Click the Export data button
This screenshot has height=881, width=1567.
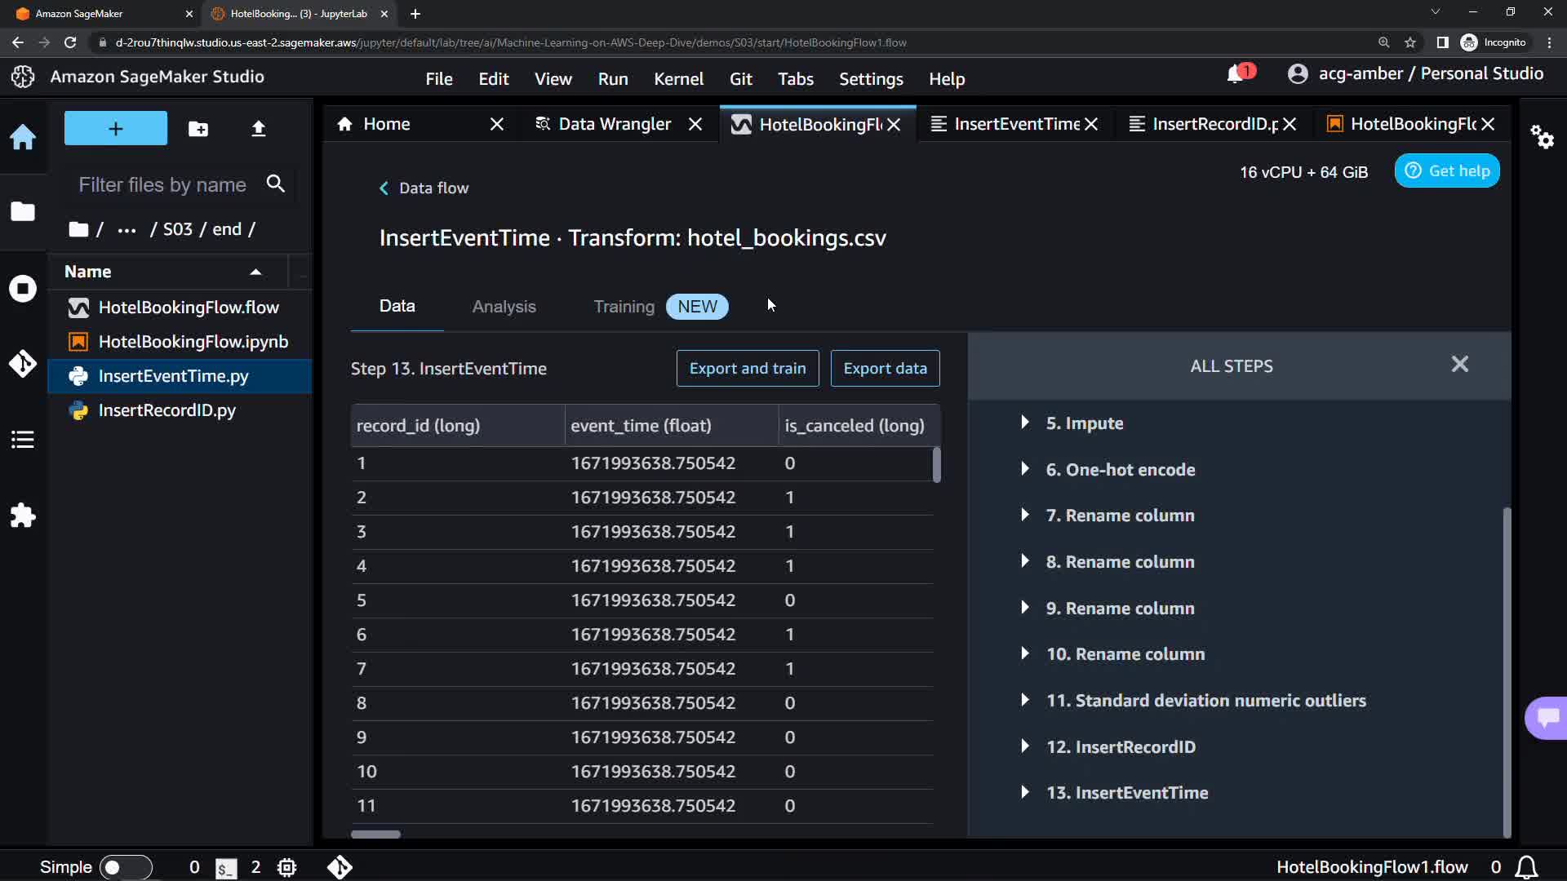click(x=885, y=369)
